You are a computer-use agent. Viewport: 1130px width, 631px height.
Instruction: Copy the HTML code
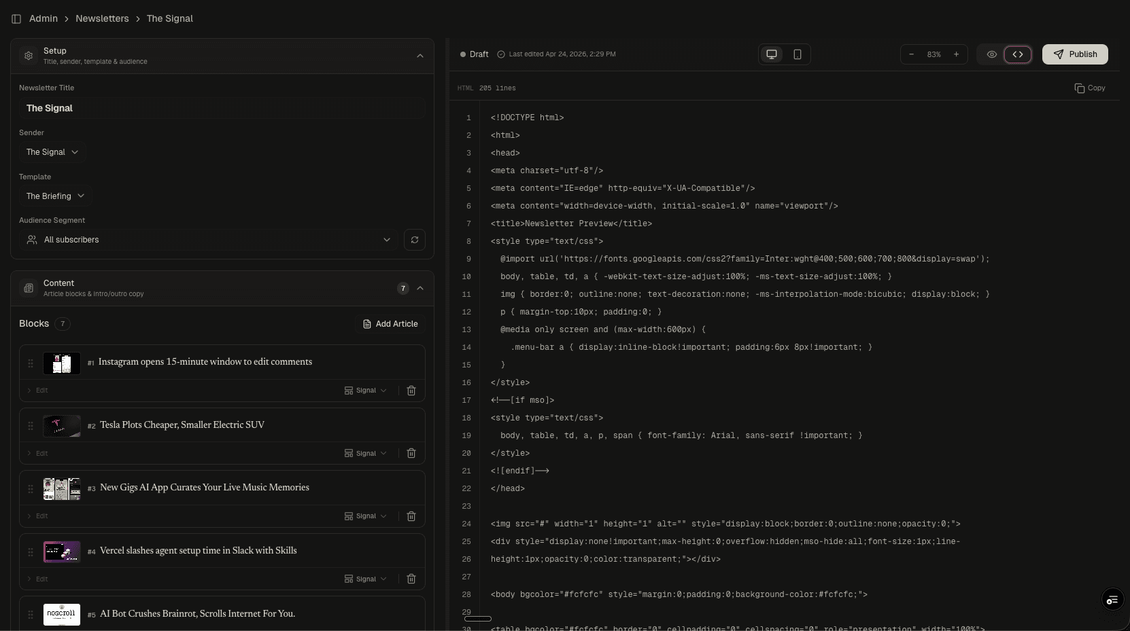click(1090, 88)
